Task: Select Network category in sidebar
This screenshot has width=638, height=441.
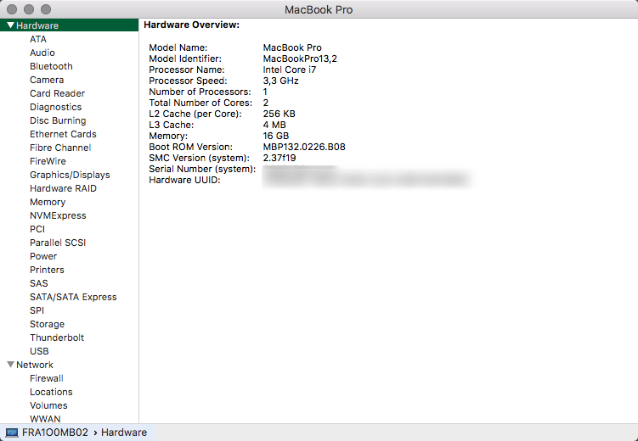Action: 35,365
